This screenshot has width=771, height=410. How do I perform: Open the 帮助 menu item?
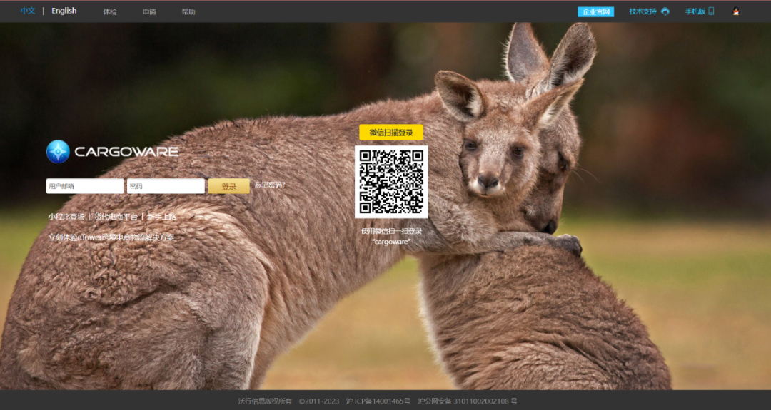coord(188,12)
